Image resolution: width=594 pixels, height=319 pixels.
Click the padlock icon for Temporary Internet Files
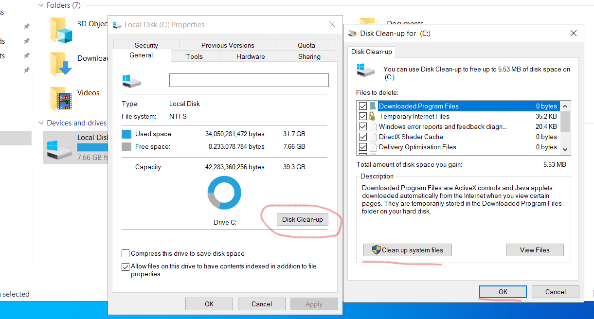pos(372,116)
